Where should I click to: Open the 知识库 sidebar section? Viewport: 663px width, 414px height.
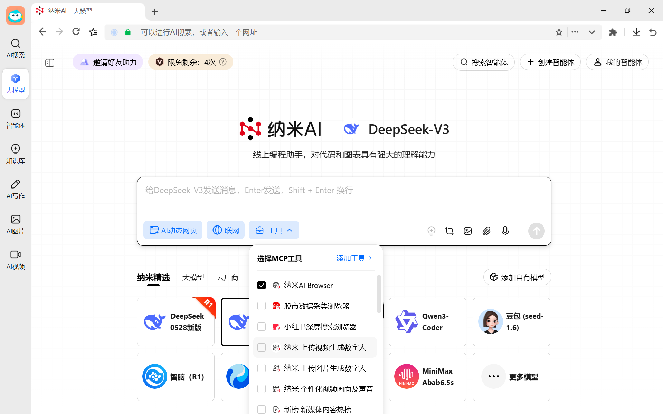[16, 154]
